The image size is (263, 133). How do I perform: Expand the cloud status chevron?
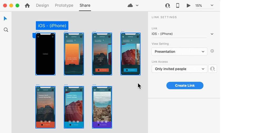pyautogui.click(x=137, y=6)
